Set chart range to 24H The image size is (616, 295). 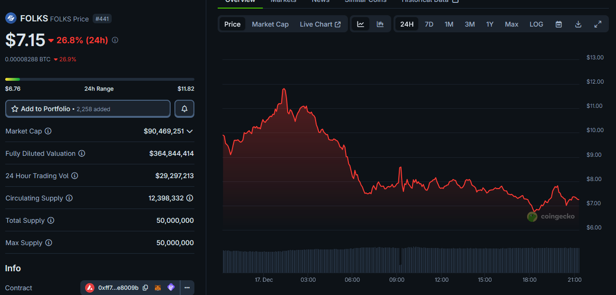407,24
